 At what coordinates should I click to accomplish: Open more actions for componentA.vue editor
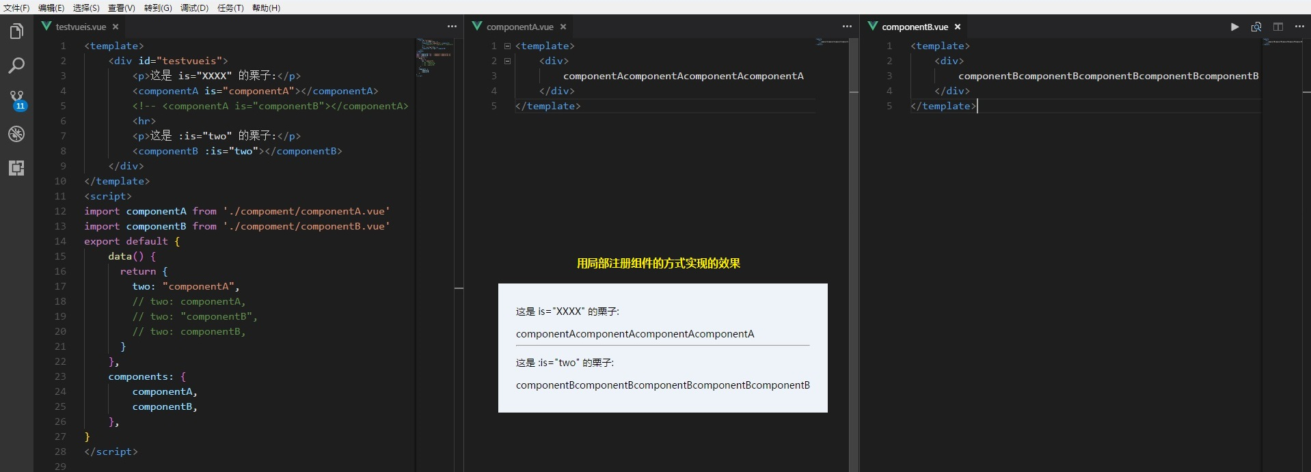tap(847, 27)
